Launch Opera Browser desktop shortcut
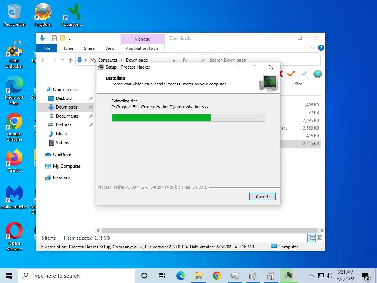This screenshot has width=377, height=283. [x=14, y=236]
